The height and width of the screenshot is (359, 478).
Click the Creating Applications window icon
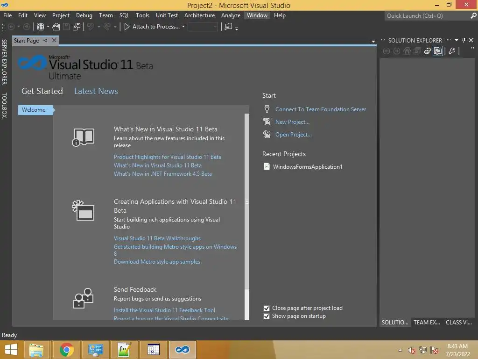[83, 210]
